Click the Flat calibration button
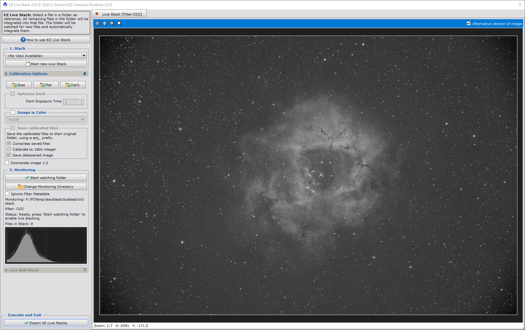This screenshot has width=525, height=330. click(x=46, y=85)
